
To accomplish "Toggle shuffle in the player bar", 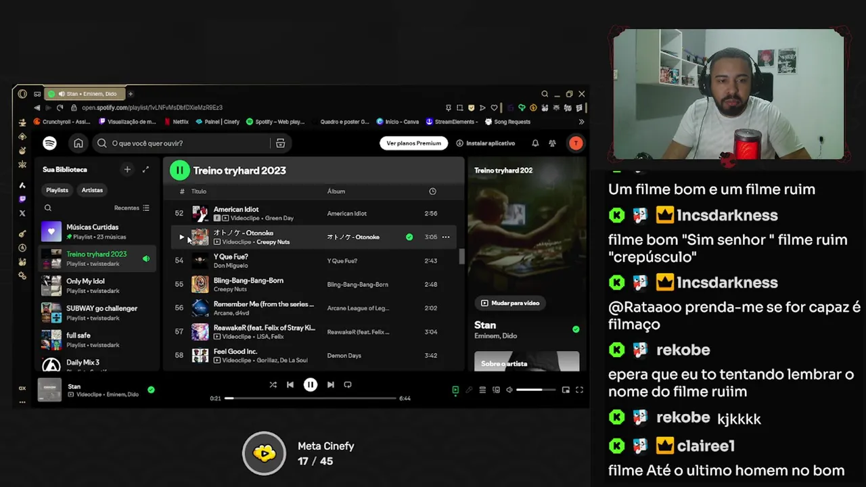I will [x=273, y=385].
